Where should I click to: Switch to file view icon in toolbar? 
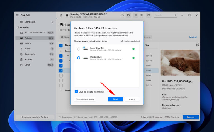[123, 15]
